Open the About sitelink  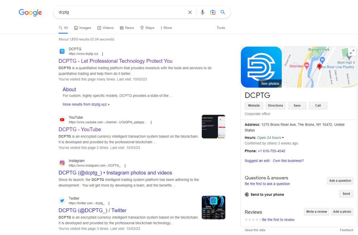point(69,89)
